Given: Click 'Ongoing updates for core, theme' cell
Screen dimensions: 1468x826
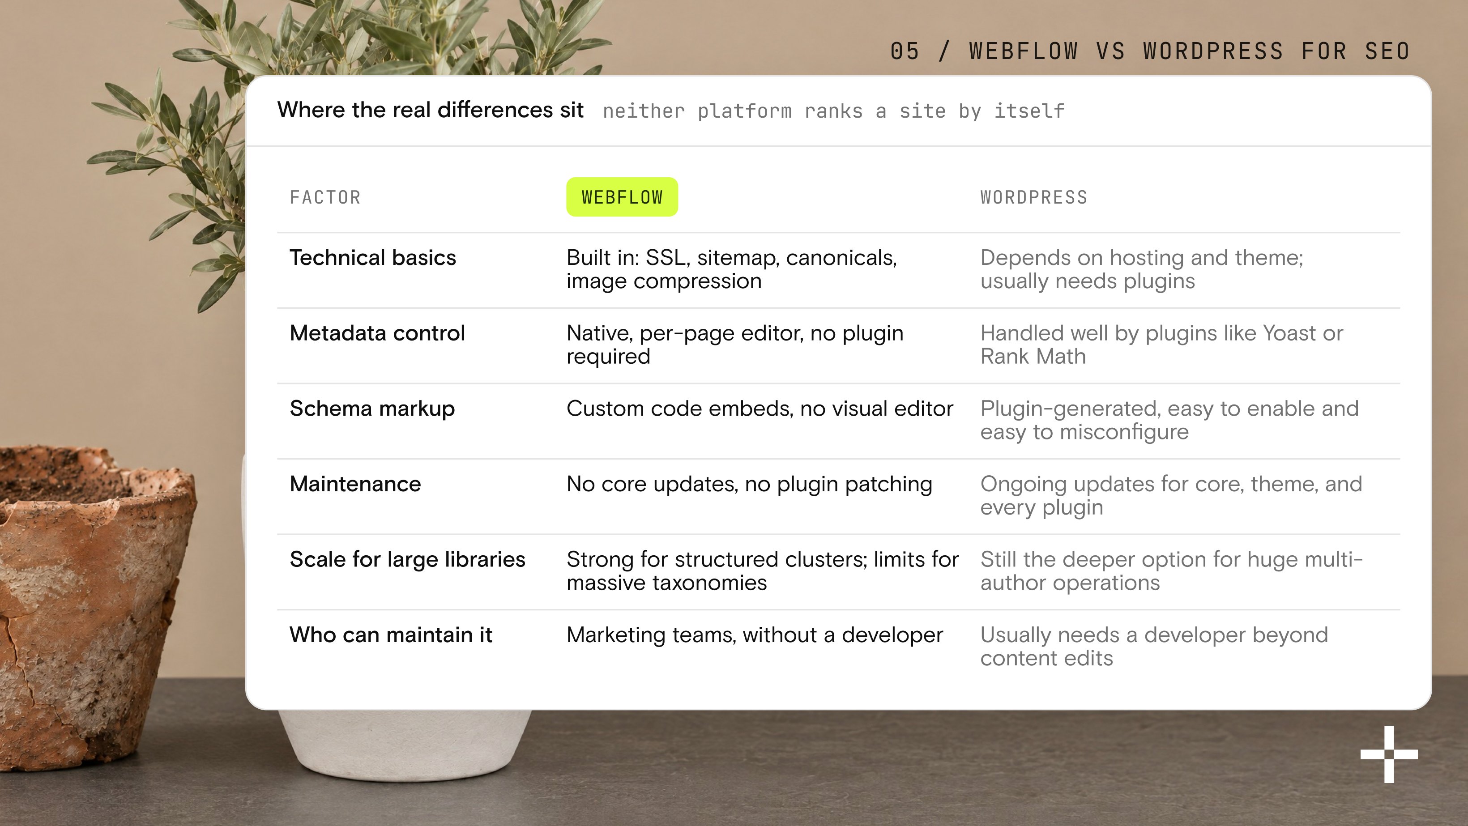Looking at the screenshot, I should click(x=1171, y=496).
